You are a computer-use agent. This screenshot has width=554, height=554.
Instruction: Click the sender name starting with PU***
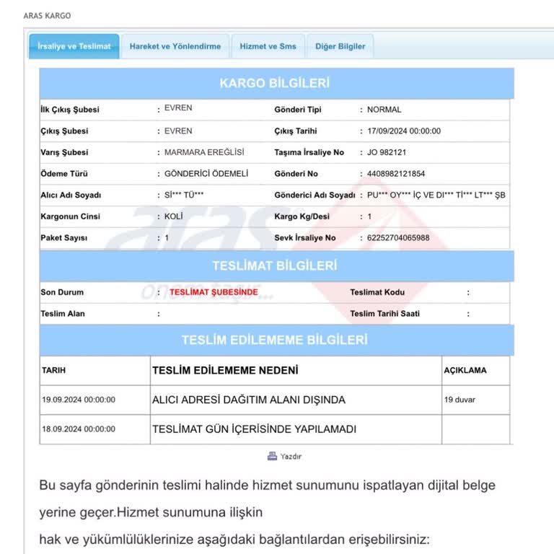tap(436, 195)
